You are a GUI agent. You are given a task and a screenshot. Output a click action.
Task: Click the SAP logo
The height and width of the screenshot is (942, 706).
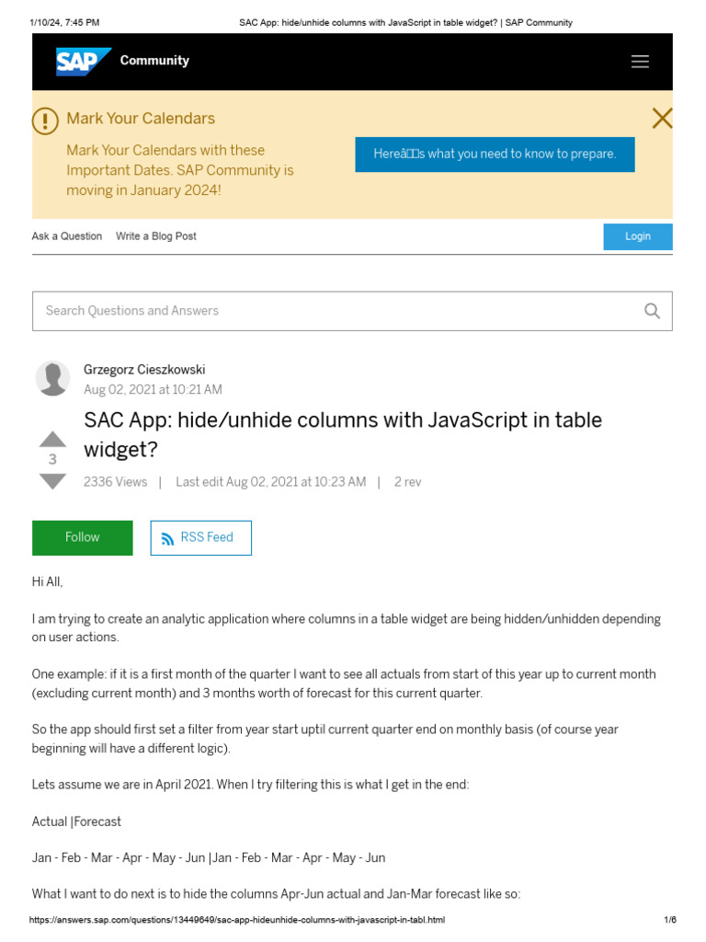click(x=82, y=62)
